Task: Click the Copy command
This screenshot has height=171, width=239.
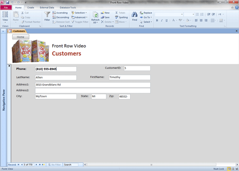Action: [x=26, y=17]
